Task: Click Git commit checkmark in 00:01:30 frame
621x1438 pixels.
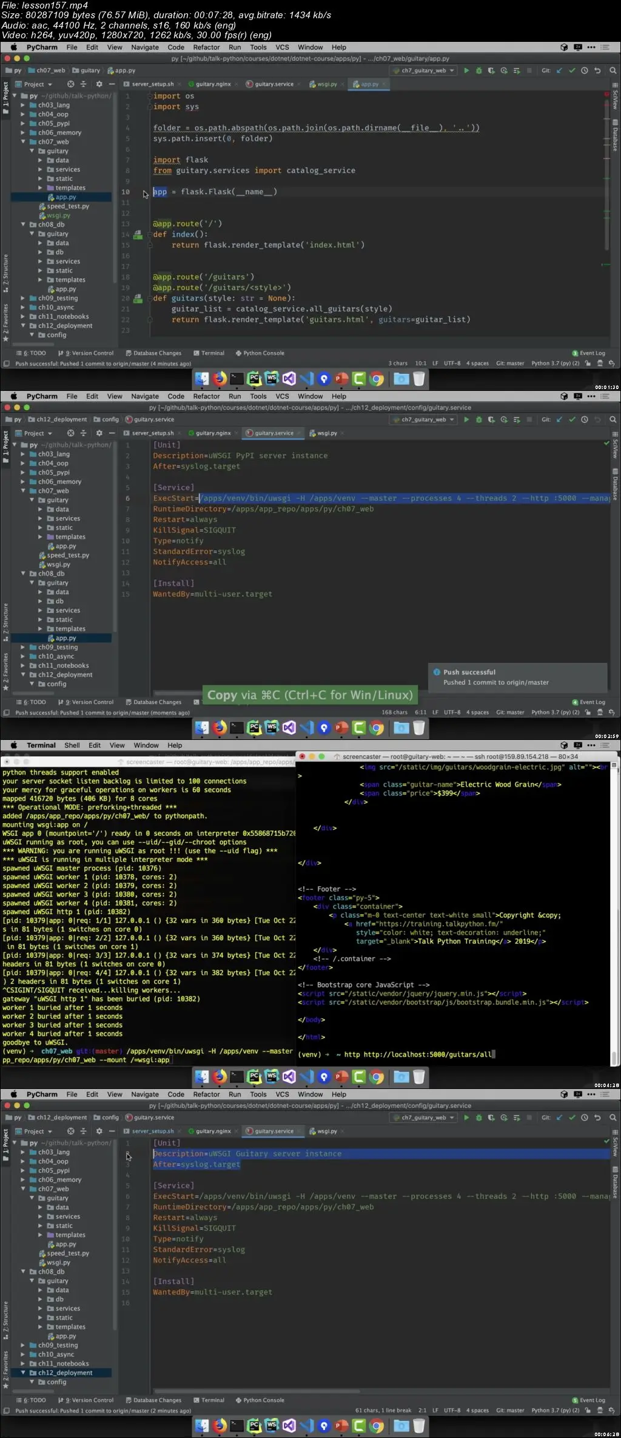Action: coord(572,70)
